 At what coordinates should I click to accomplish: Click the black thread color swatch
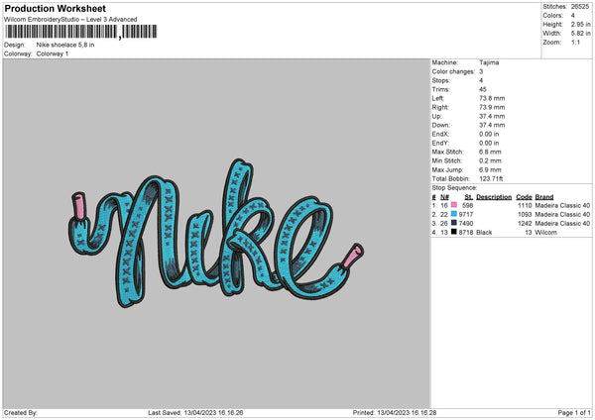pos(454,232)
